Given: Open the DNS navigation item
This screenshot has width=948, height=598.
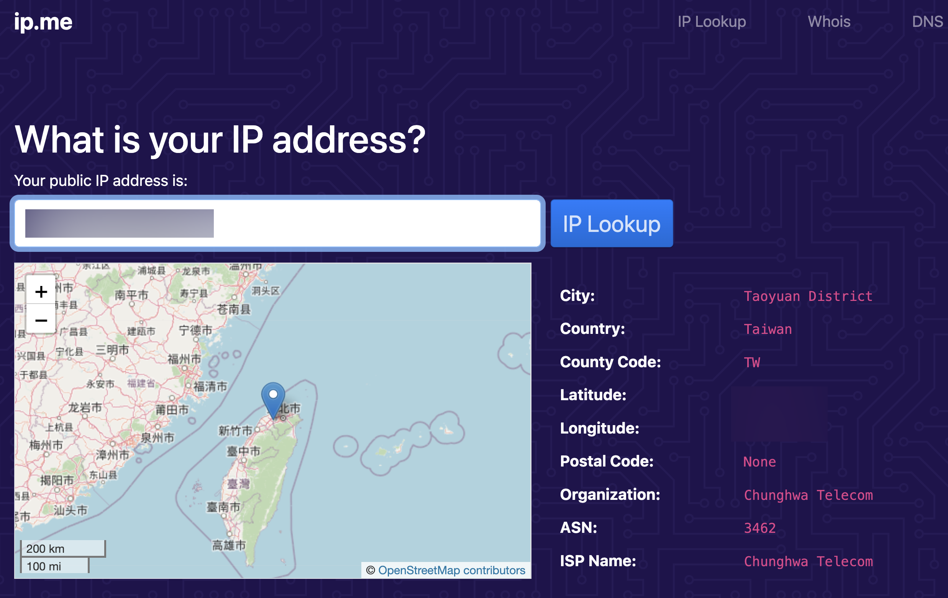Looking at the screenshot, I should click(x=927, y=22).
